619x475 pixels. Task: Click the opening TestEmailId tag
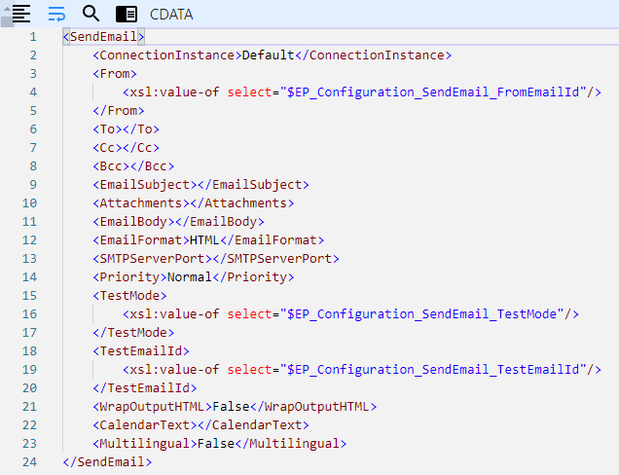point(141,351)
